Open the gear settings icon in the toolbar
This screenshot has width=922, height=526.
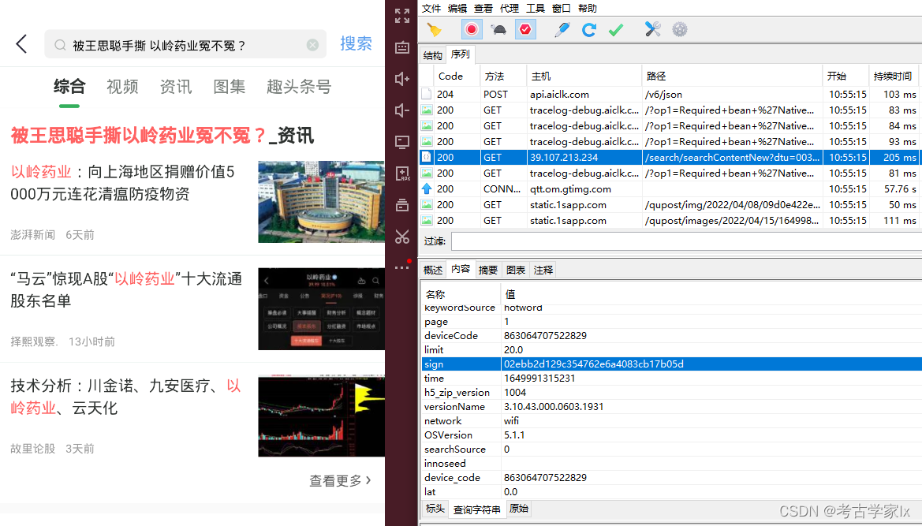(x=679, y=30)
